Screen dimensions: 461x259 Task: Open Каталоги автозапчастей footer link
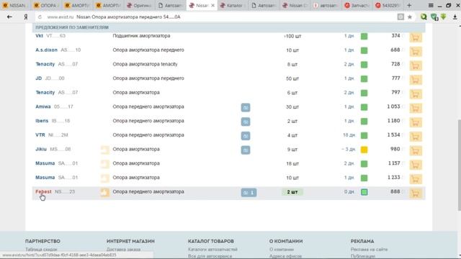(x=212, y=250)
